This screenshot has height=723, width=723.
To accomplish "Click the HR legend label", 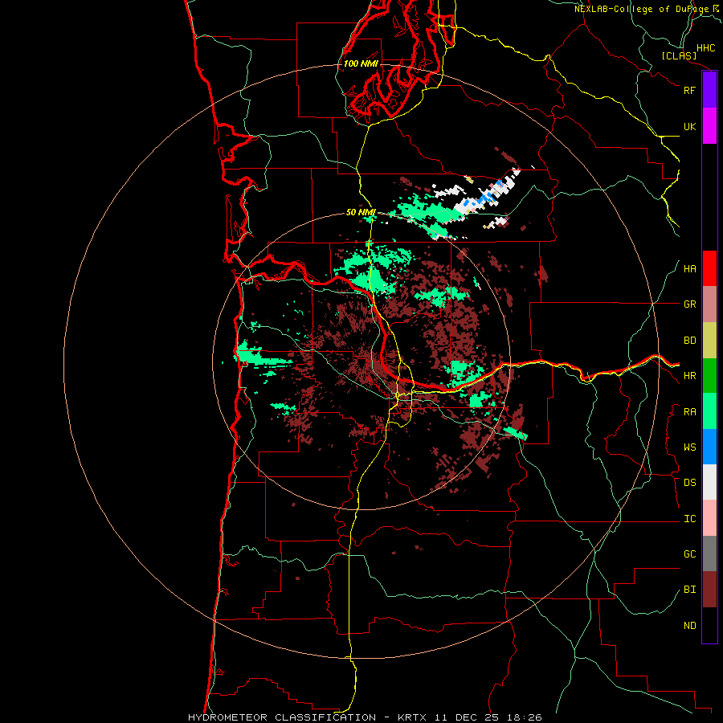I will pos(689,376).
